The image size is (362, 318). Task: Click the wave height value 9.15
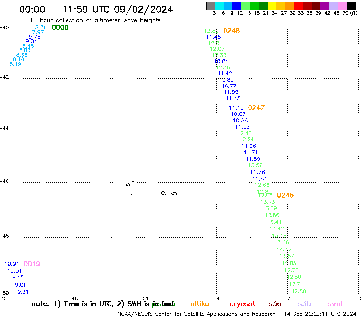[18, 277]
